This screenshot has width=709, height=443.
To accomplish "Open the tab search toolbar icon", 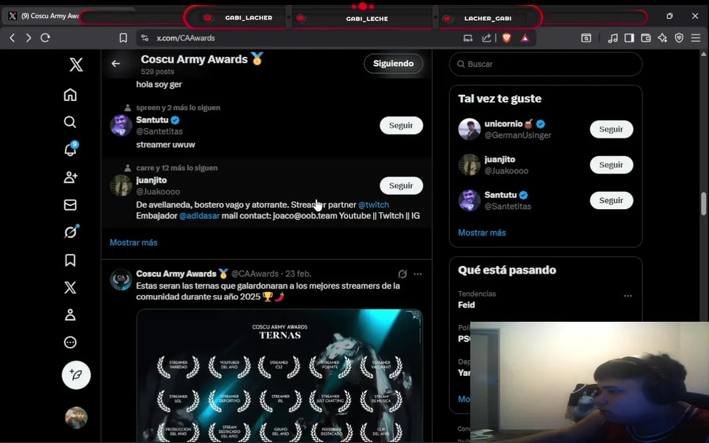I will tap(586, 38).
